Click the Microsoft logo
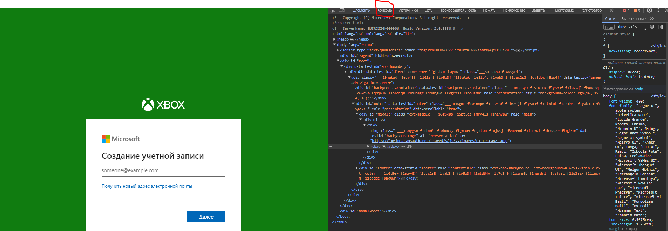 pos(121,139)
